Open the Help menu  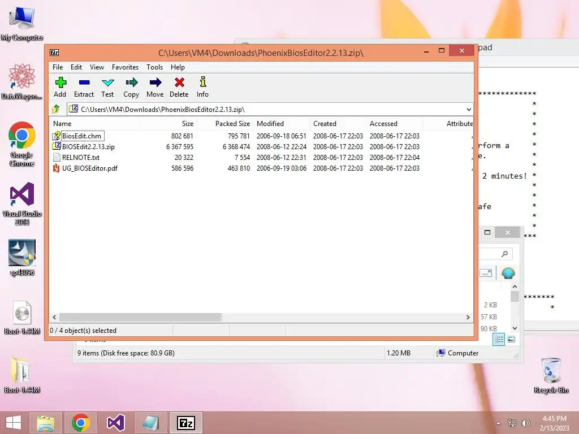click(x=178, y=67)
